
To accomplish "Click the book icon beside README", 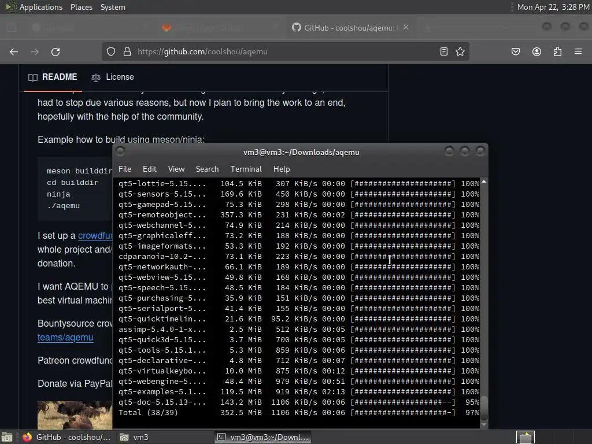I will tap(33, 77).
